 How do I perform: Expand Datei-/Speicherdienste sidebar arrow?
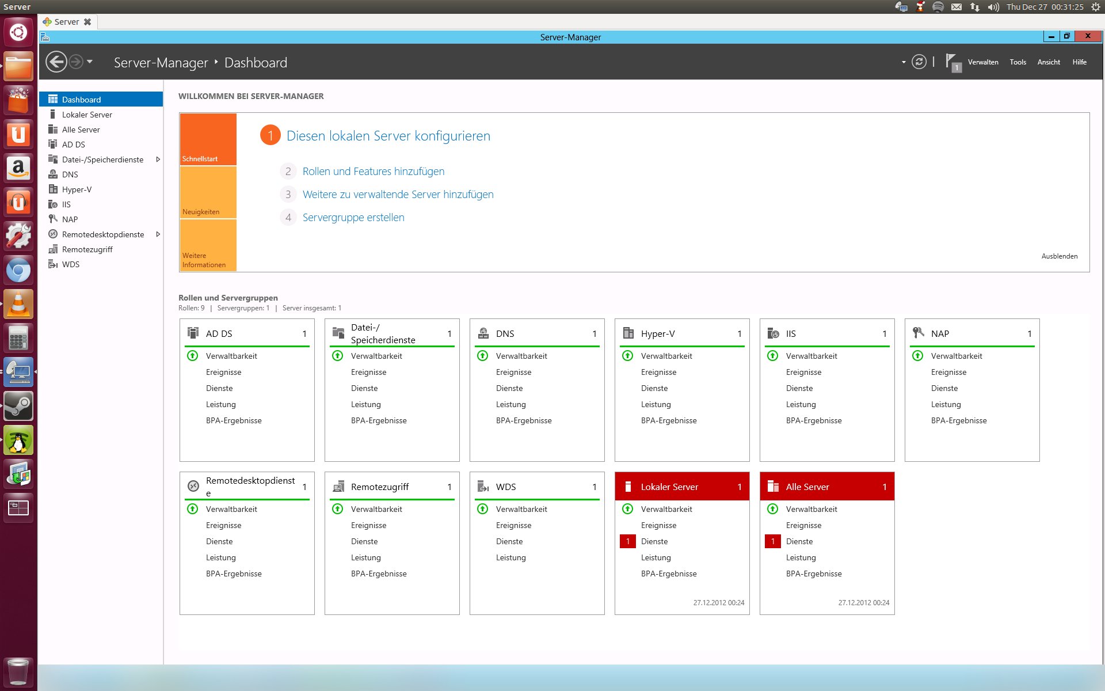[158, 160]
